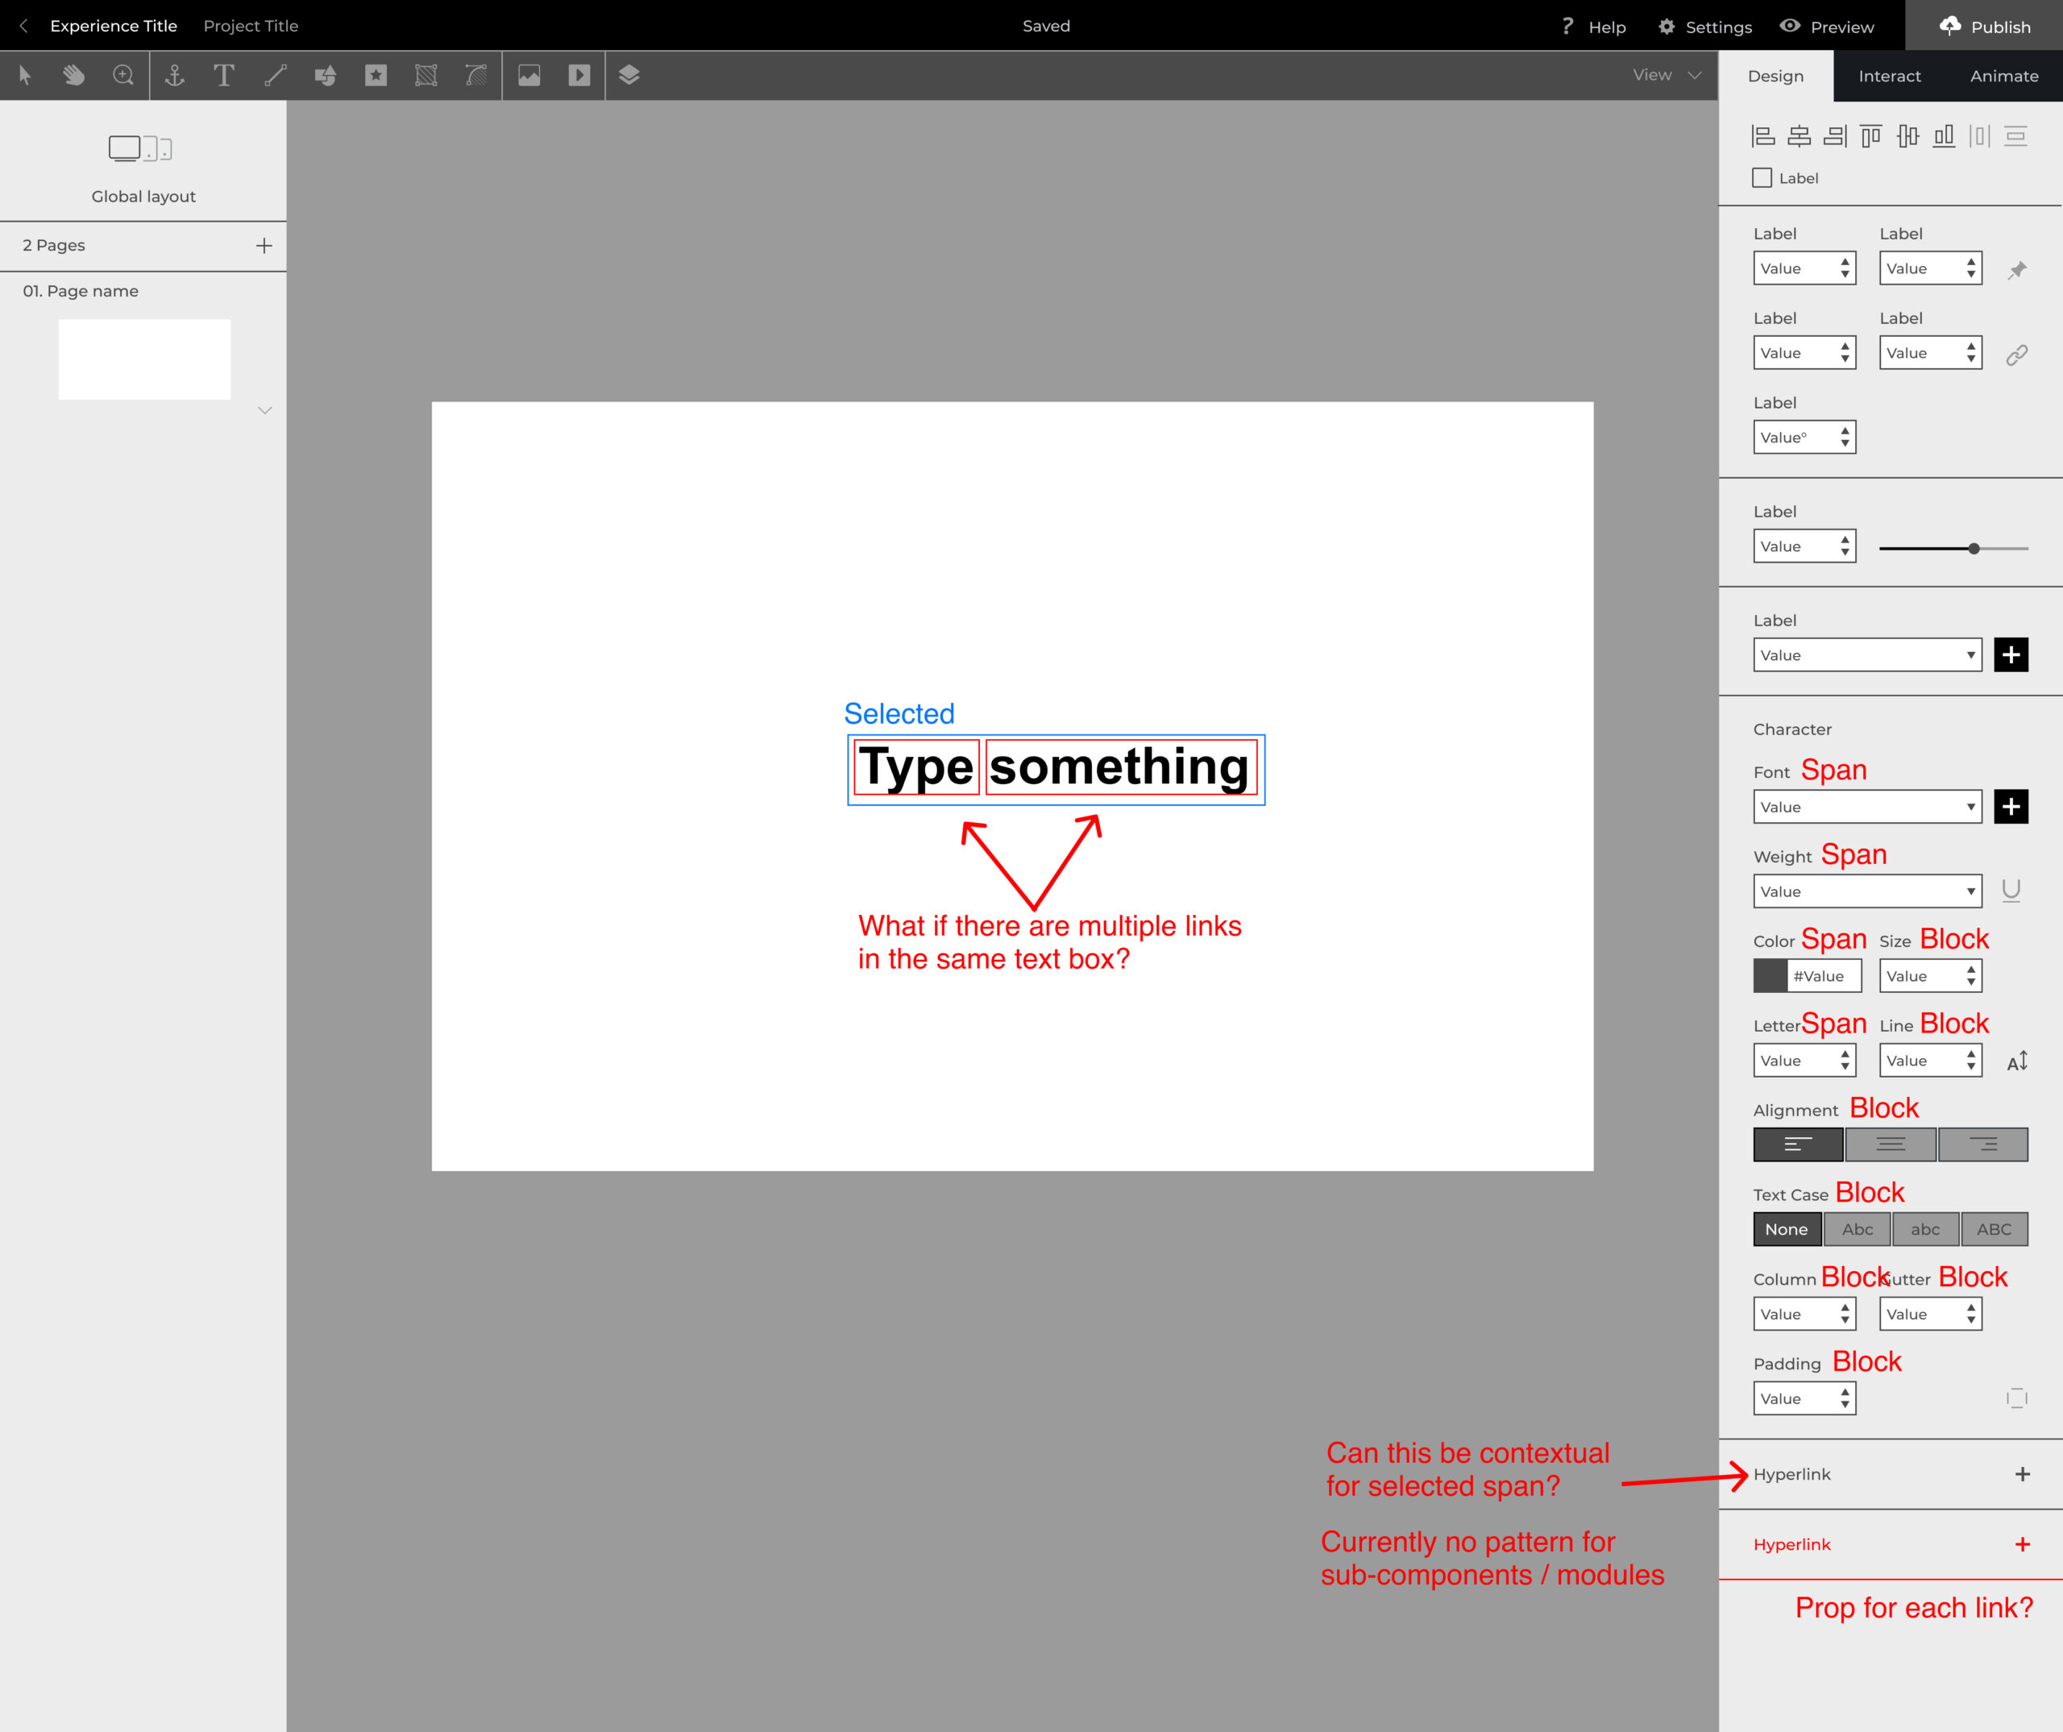
Task: Open Preview
Action: point(1827,27)
